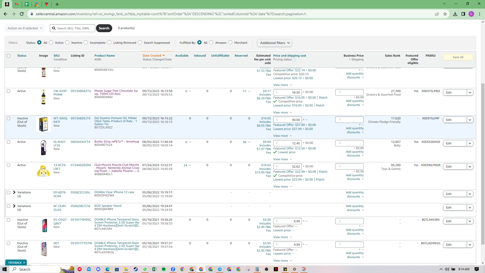Select the Inactive status filter
This screenshot has height=273, width=485.
pos(67,42)
